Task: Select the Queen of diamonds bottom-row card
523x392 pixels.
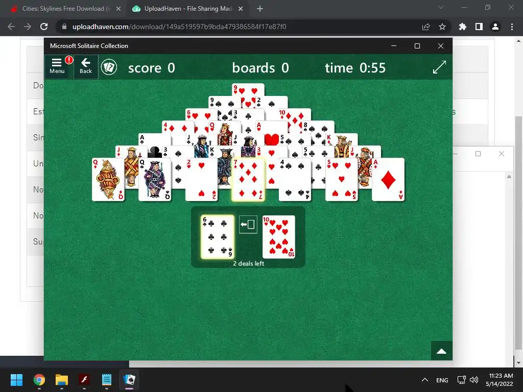Action: [108, 179]
